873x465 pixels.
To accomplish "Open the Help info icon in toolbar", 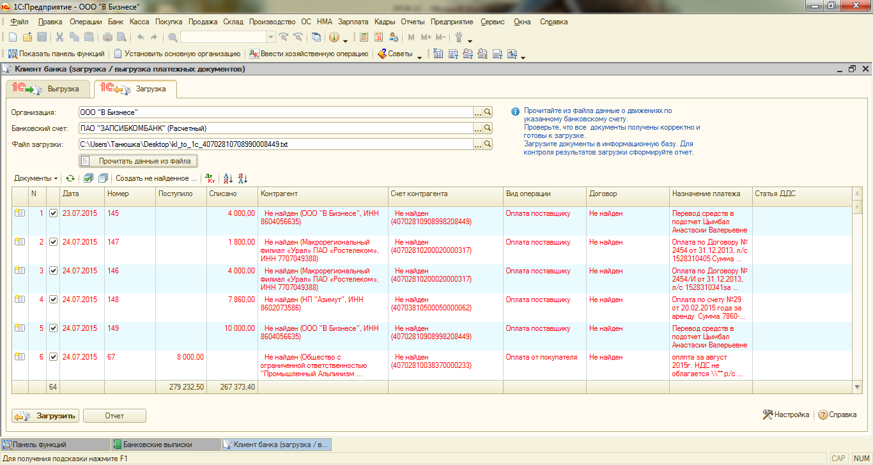I will click(334, 38).
